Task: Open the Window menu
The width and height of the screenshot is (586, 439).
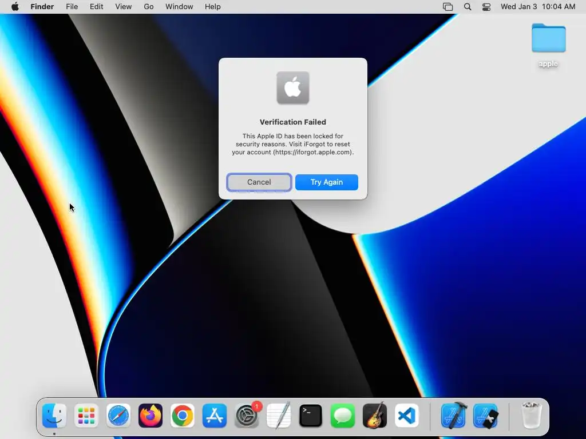Action: [x=179, y=7]
